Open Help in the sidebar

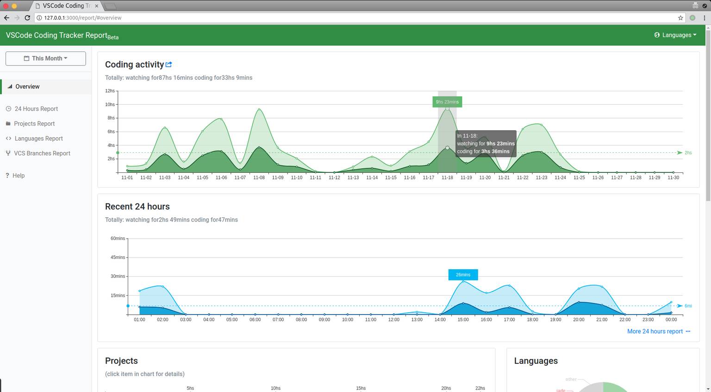click(x=19, y=176)
